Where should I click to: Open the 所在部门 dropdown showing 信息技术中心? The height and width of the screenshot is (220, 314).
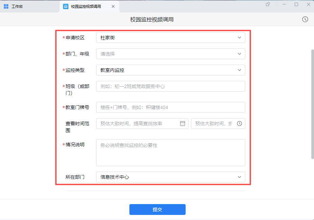(x=170, y=177)
